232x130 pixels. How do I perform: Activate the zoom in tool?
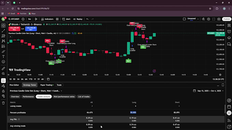[3, 74]
